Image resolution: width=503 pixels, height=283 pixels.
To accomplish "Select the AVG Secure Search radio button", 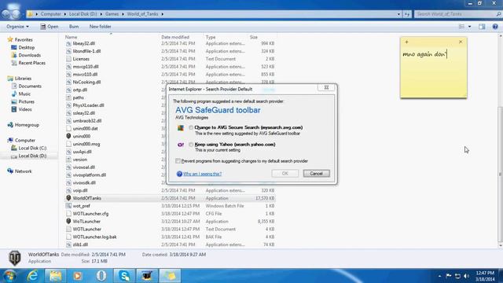I will (191, 127).
